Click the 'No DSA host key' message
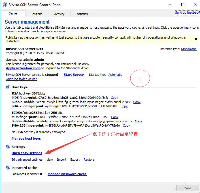The image size is (200, 193). [x=38, y=132]
